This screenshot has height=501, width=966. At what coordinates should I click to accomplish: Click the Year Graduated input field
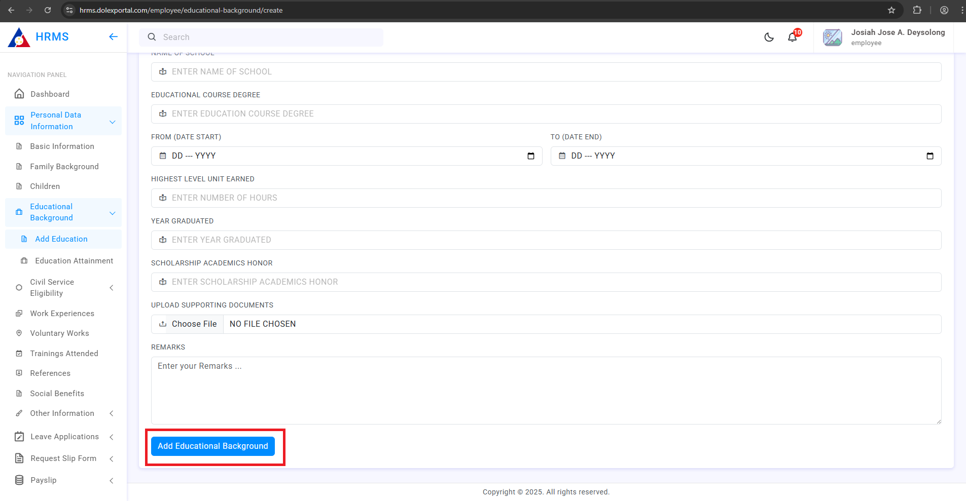click(546, 240)
